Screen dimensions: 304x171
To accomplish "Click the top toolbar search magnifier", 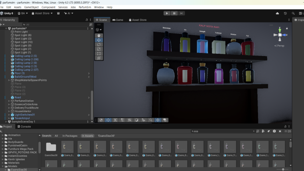I will [293, 13].
